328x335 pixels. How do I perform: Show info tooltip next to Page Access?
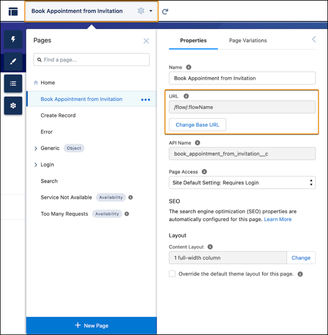pyautogui.click(x=204, y=172)
